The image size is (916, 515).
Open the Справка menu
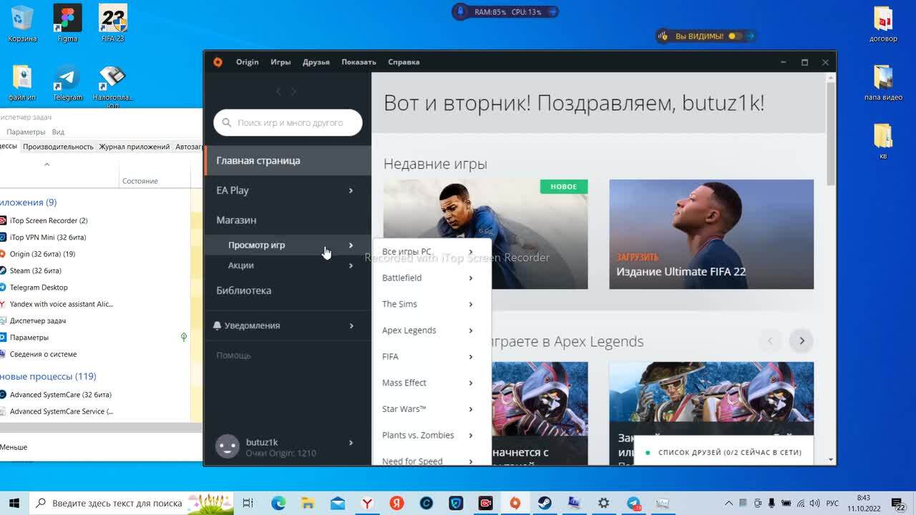point(404,62)
